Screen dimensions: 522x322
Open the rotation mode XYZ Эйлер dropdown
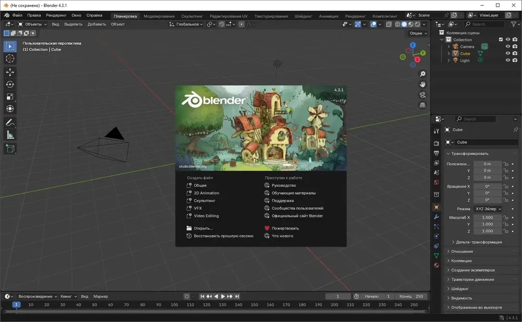click(488, 209)
